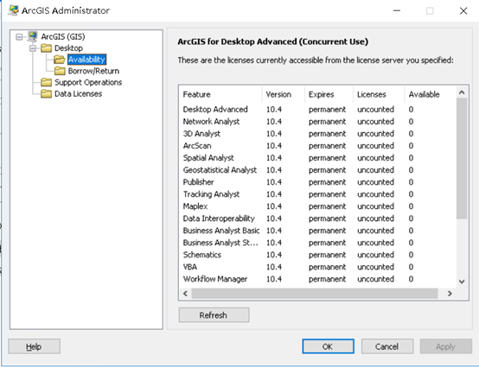
Task: Click uncounted in the Maplex row
Action: (376, 206)
